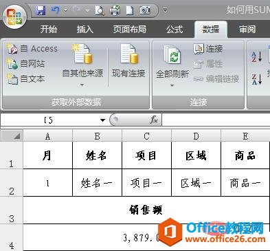Select row 3 header

coord(12,210)
